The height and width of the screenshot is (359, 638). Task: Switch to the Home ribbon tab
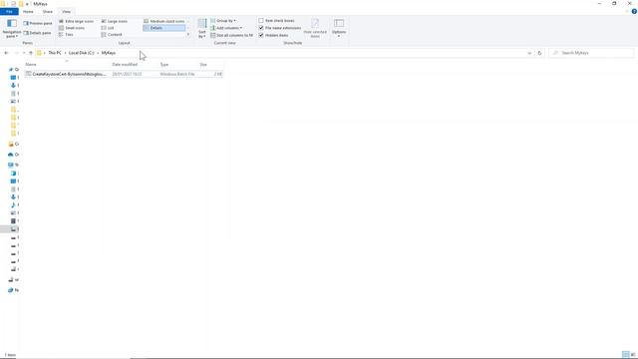(x=28, y=11)
